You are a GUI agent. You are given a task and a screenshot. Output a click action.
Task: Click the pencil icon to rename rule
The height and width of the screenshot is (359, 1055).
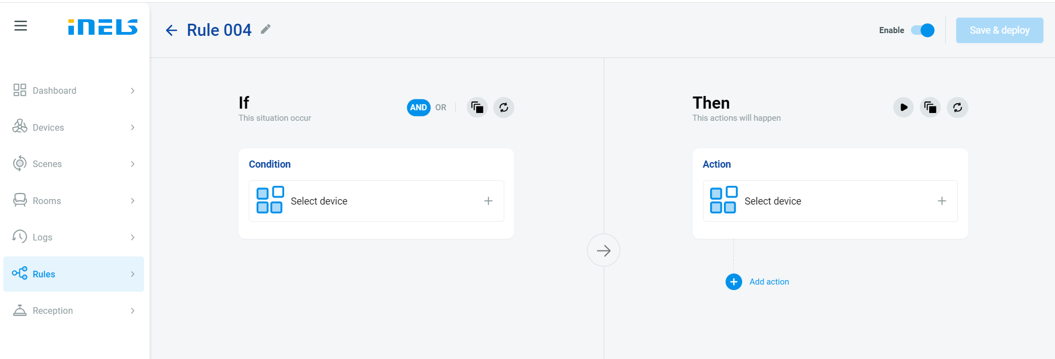266,29
